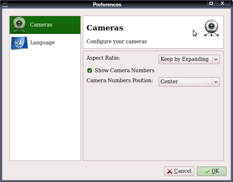Maximize the Preferences window
The width and height of the screenshot is (233, 182).
click(211, 3)
